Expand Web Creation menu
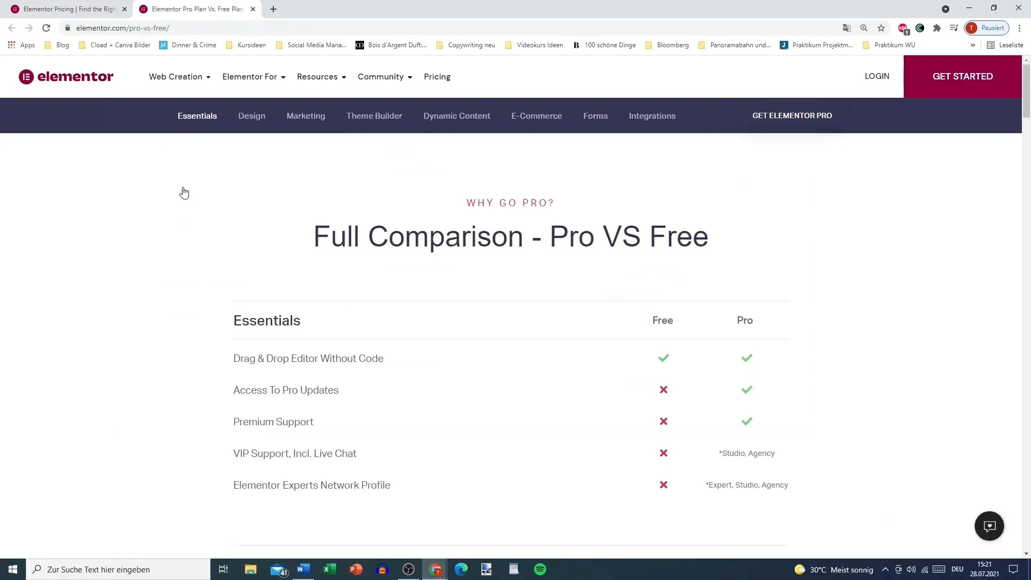The width and height of the screenshot is (1031, 580). coord(179,77)
